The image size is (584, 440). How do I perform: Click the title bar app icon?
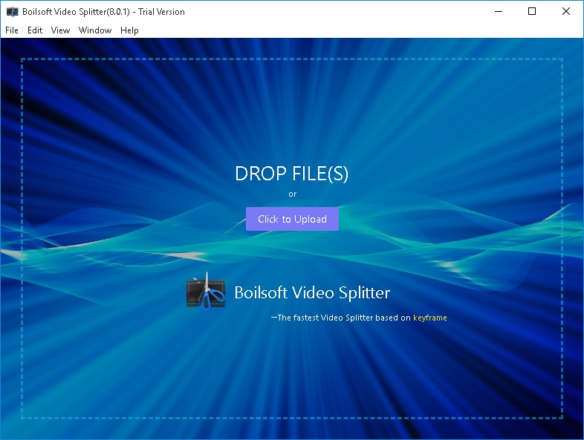[13, 12]
